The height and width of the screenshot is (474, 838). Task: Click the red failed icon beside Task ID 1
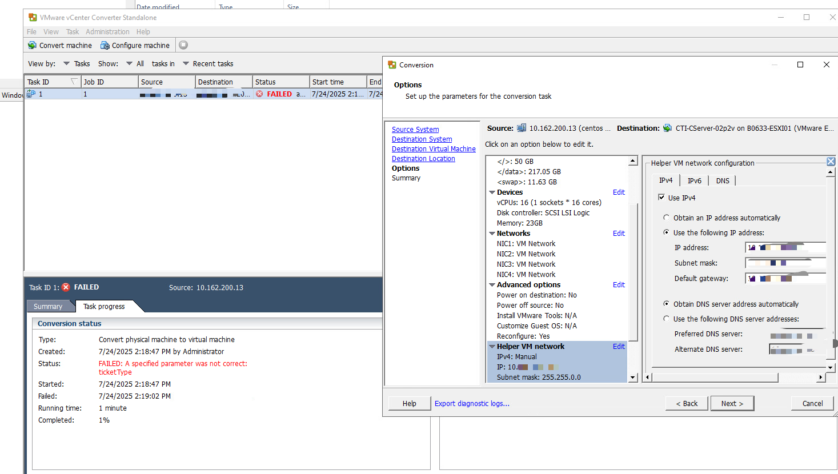[x=66, y=287]
